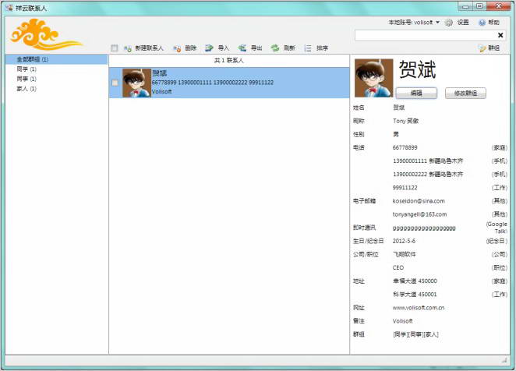Click the 共 1 联系人 count header

click(228, 61)
